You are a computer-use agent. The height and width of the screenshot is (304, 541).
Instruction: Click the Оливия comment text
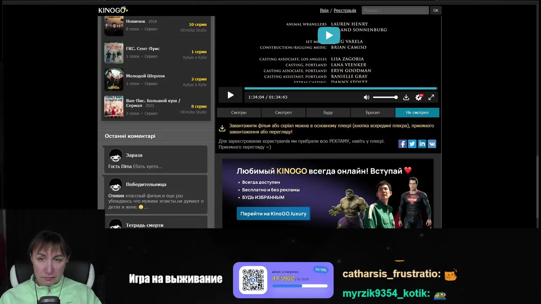(156, 201)
